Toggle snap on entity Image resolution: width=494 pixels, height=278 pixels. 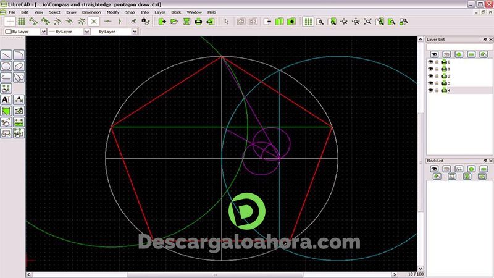click(x=45, y=22)
